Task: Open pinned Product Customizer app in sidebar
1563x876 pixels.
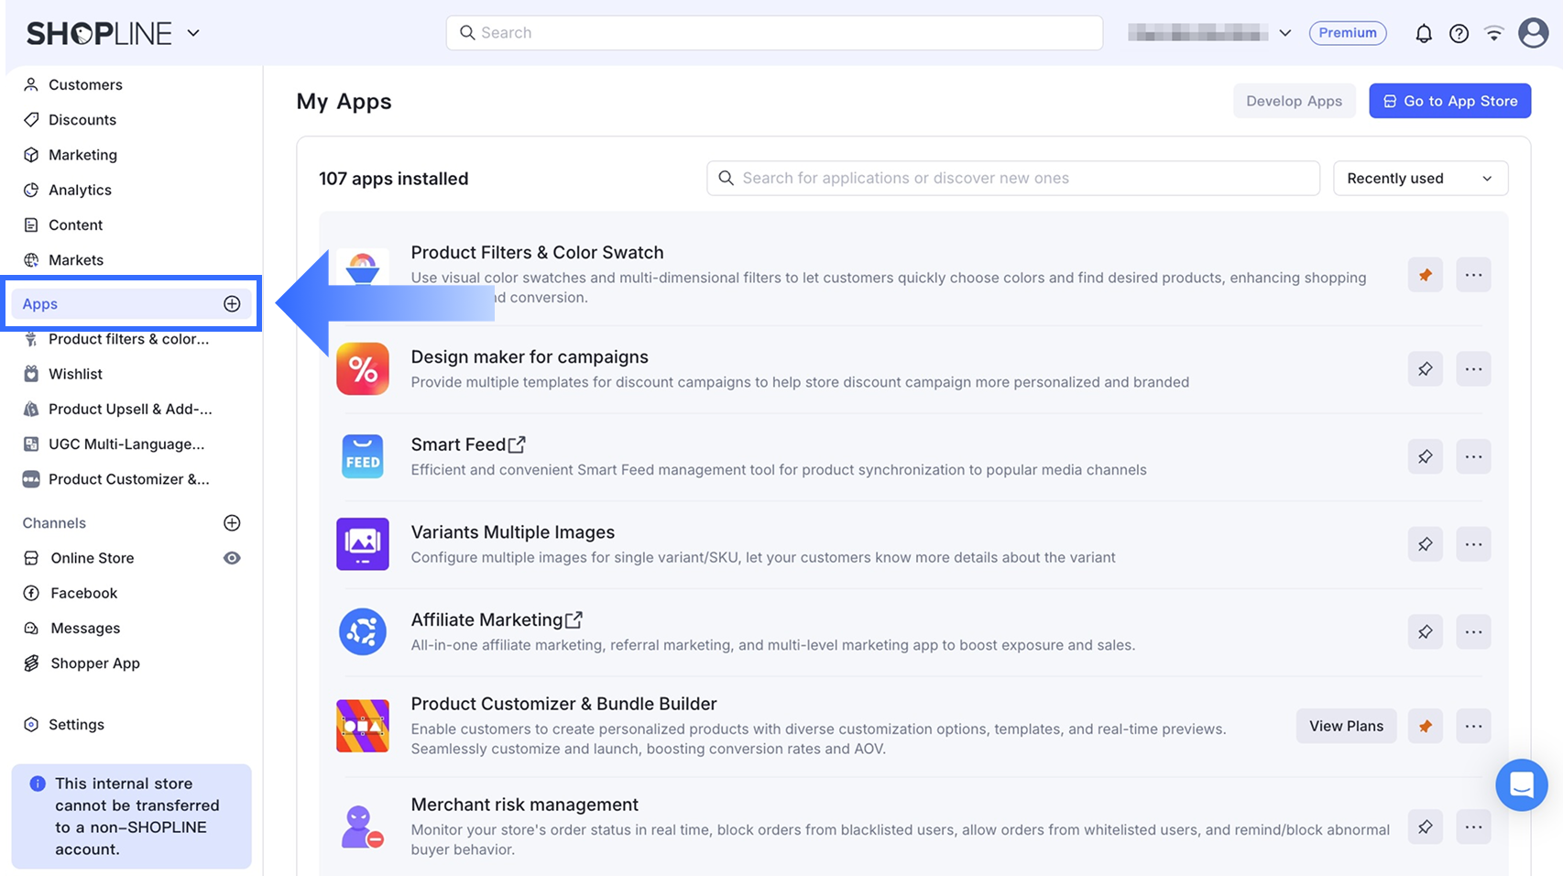Action: tap(131, 479)
